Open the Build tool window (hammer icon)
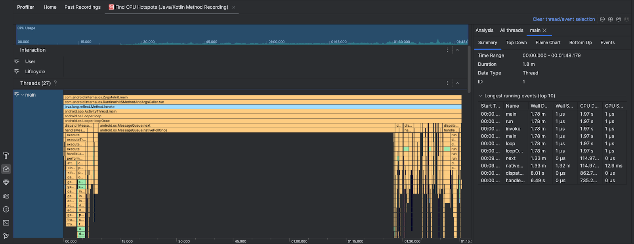634x244 pixels. click(6, 156)
